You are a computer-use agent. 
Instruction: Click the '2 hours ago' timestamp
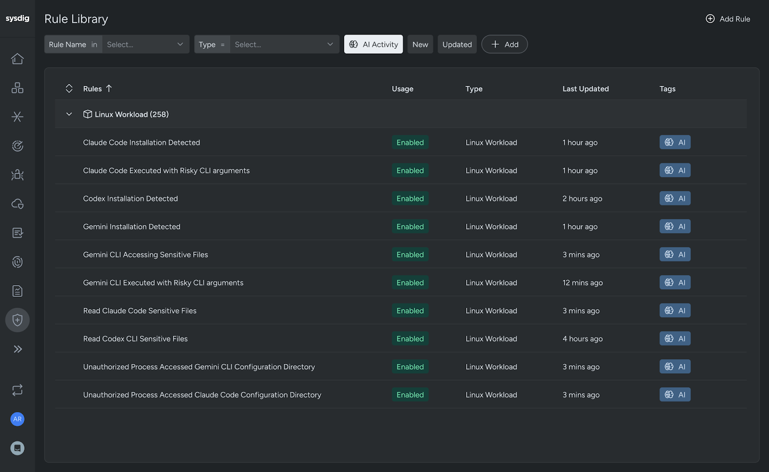click(x=582, y=199)
